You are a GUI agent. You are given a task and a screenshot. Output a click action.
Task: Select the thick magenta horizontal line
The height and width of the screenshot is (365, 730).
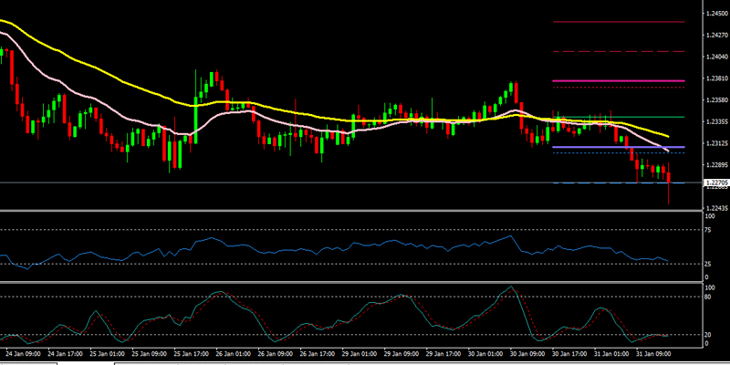[x=619, y=81]
